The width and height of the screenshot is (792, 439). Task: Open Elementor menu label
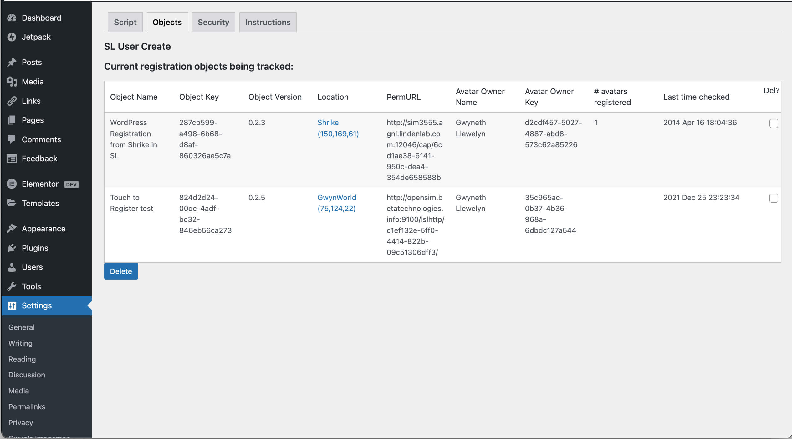coord(40,184)
